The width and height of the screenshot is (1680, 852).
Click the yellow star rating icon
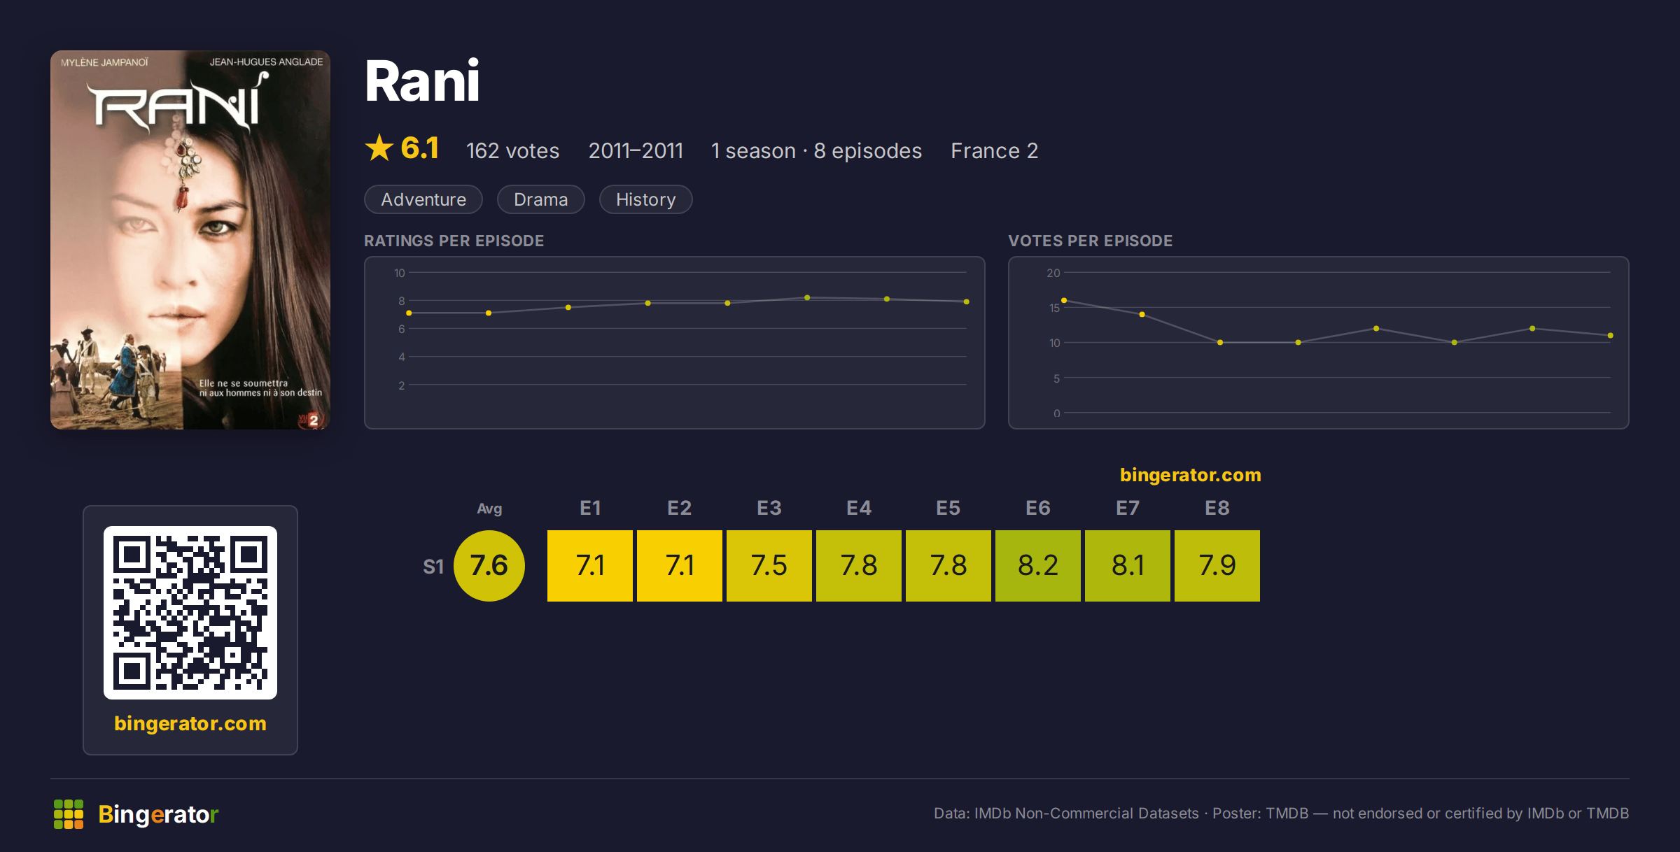point(379,148)
